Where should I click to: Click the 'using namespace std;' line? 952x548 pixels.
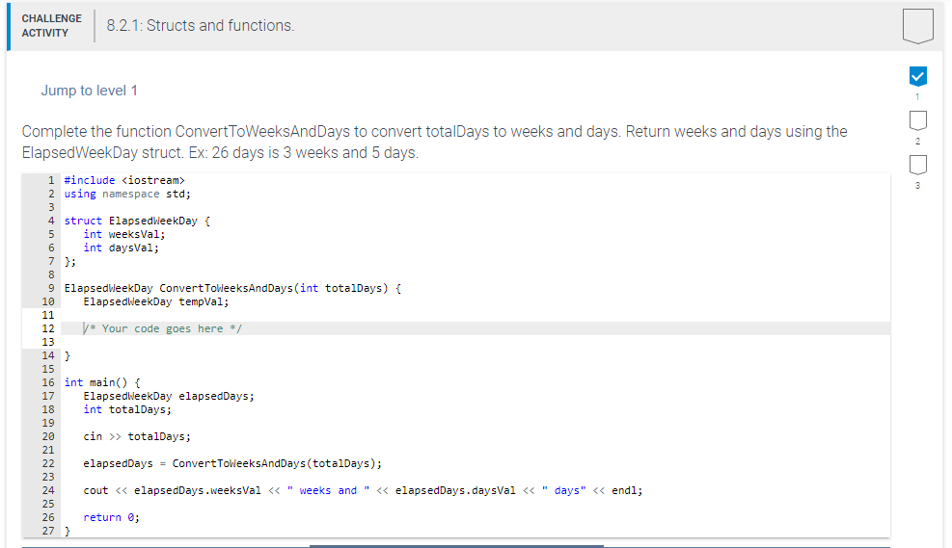pyautogui.click(x=127, y=194)
